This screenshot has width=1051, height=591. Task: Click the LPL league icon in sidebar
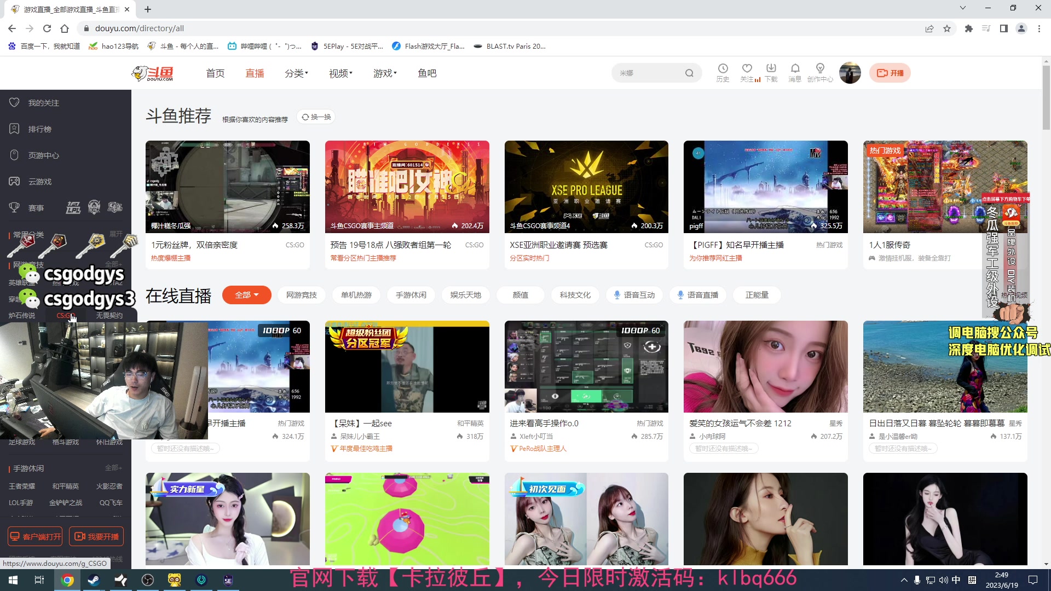pyautogui.click(x=73, y=207)
